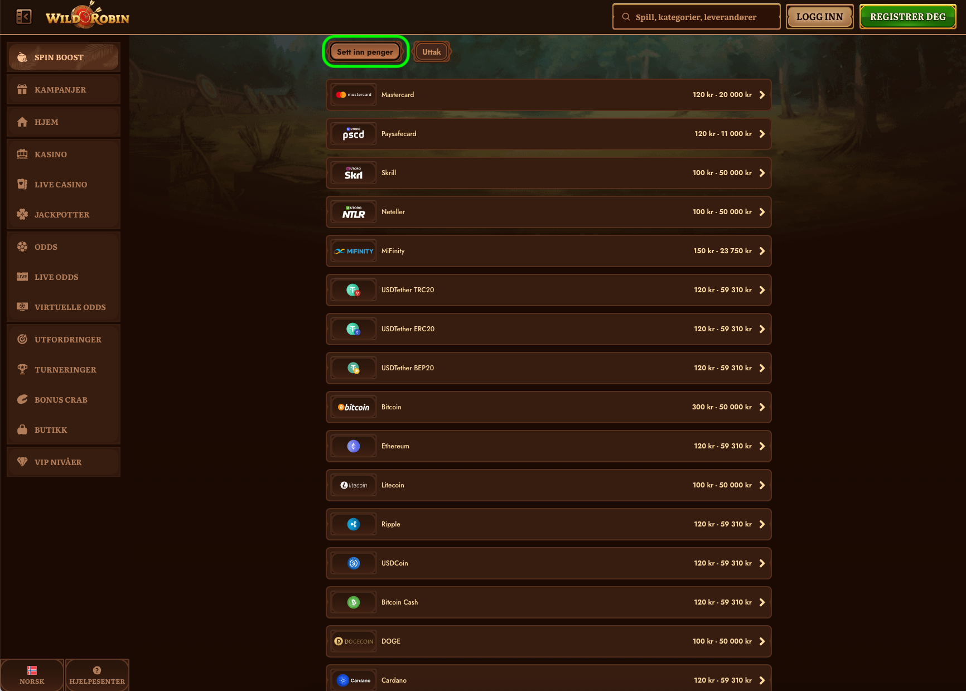Screen dimensions: 966x691
Task: Expand Ethereum row chevron arrow
Action: [x=762, y=446]
